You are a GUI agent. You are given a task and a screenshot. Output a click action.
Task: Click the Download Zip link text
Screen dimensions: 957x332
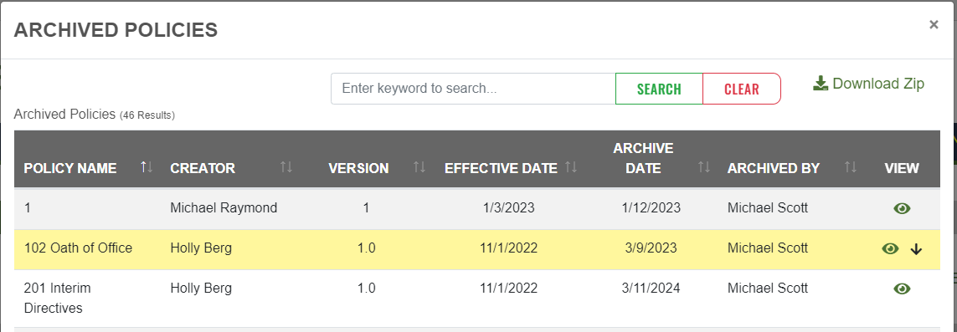point(878,84)
